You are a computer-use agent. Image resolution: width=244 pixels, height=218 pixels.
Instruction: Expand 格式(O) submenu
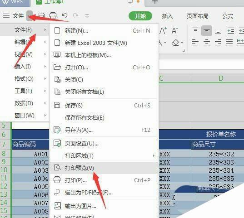coord(25,79)
